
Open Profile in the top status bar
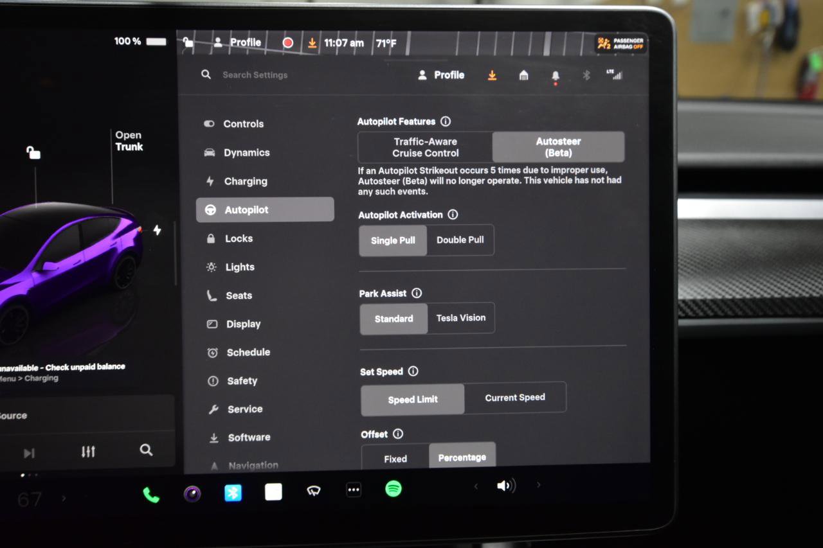point(237,42)
